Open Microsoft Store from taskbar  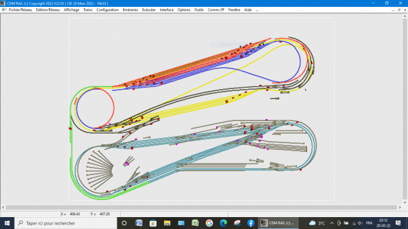[153, 223]
